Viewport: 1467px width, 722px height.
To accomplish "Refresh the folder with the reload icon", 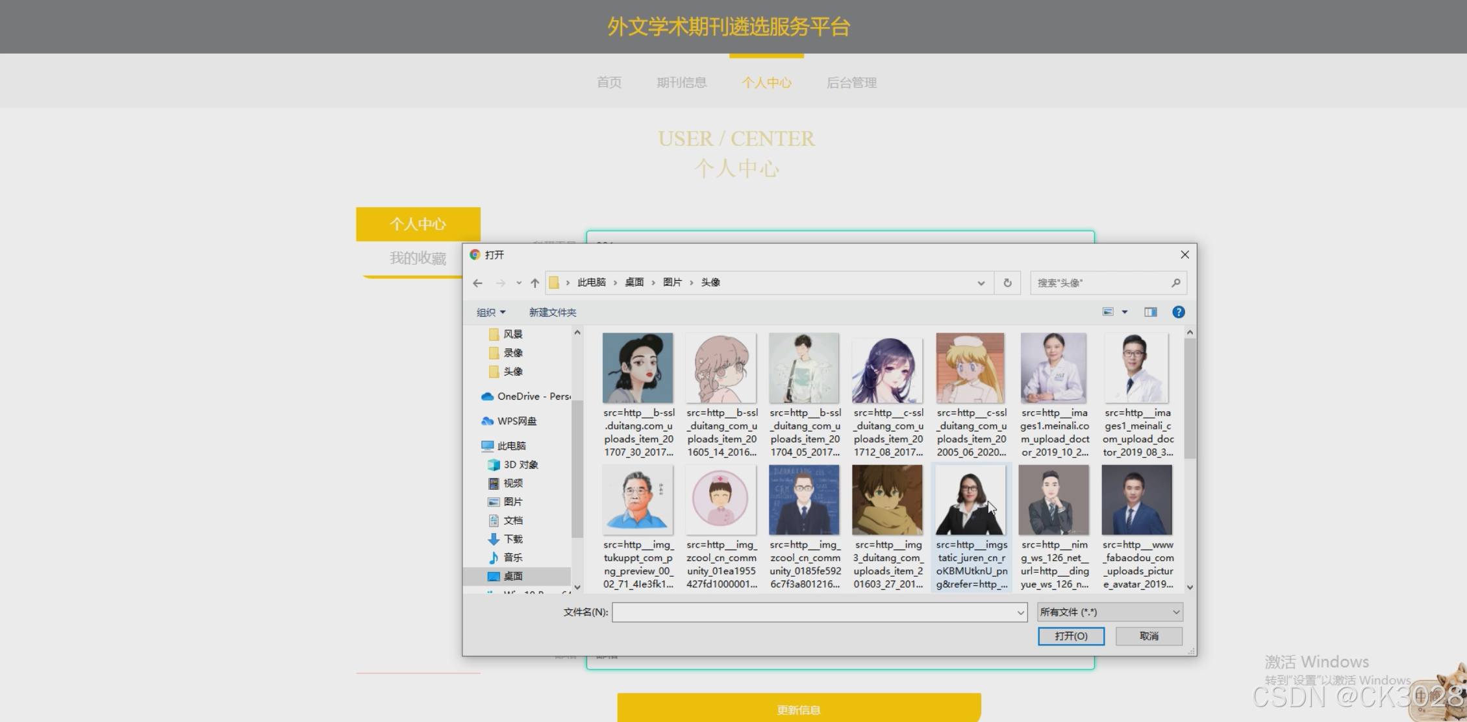I will 1007,283.
